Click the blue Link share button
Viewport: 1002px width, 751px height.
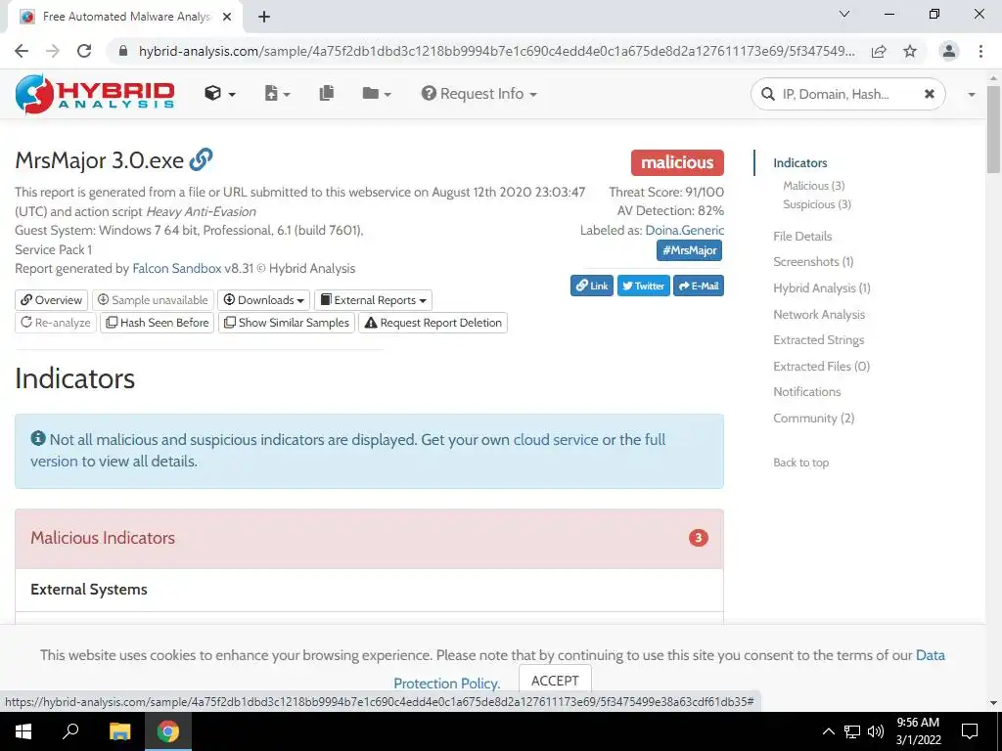[x=592, y=286]
